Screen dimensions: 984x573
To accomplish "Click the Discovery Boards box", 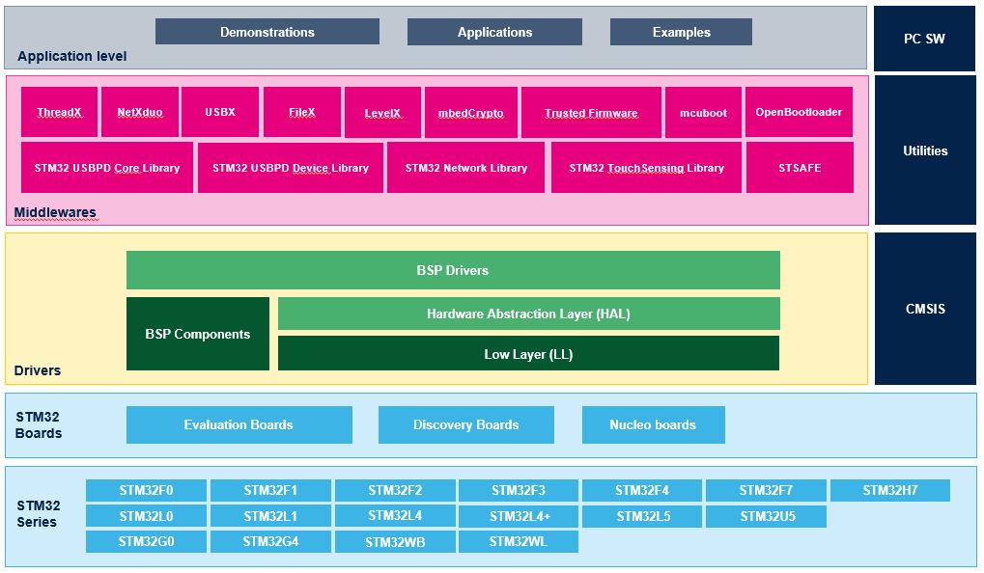I will pos(465,424).
